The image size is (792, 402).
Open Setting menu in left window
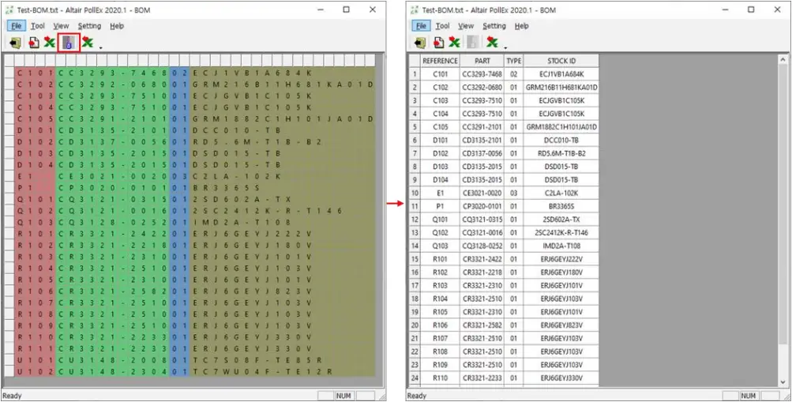(x=89, y=26)
